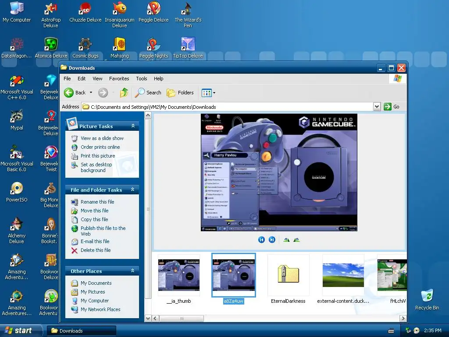Image resolution: width=449 pixels, height=337 pixels.
Task: Click Rename this file
Action: pos(97,202)
